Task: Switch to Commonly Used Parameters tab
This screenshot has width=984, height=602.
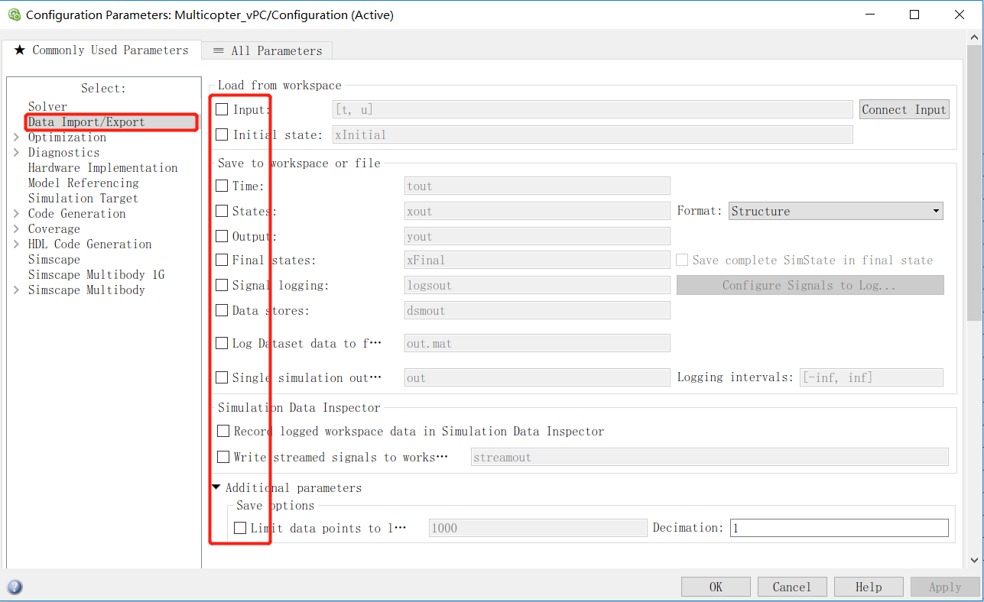Action: [x=101, y=50]
